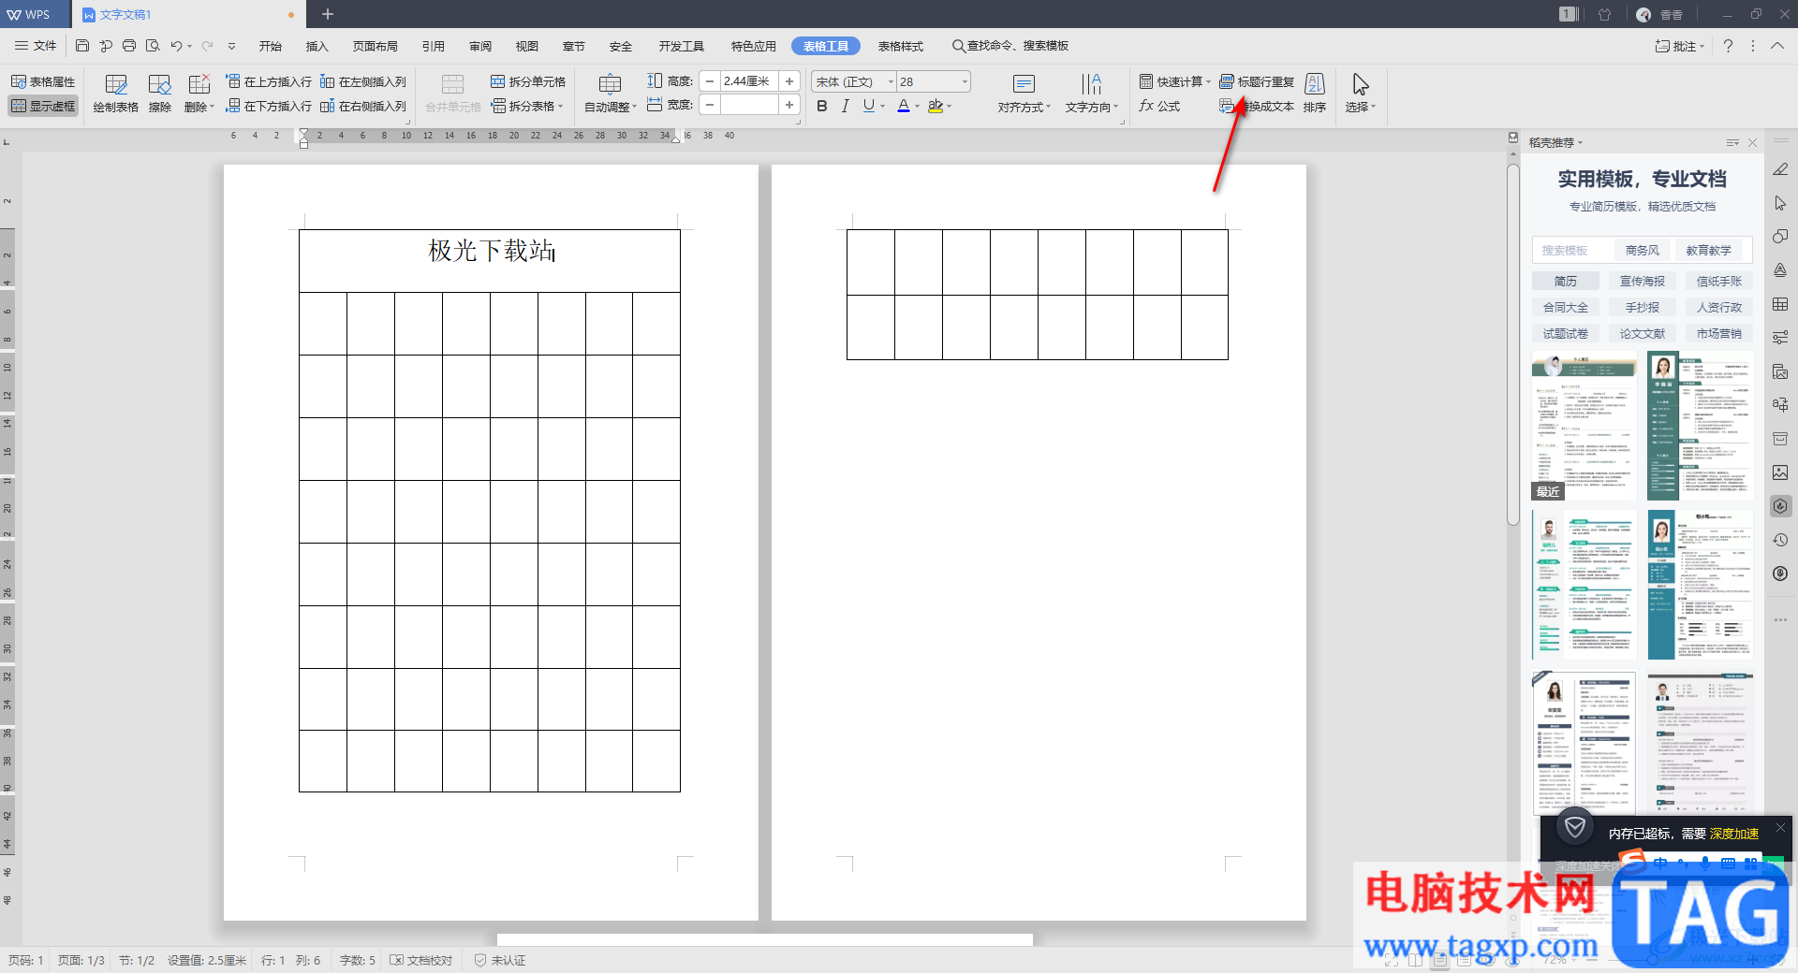This screenshot has height=973, width=1798.
Task: Click the table icon in right sidebar
Action: (1780, 304)
